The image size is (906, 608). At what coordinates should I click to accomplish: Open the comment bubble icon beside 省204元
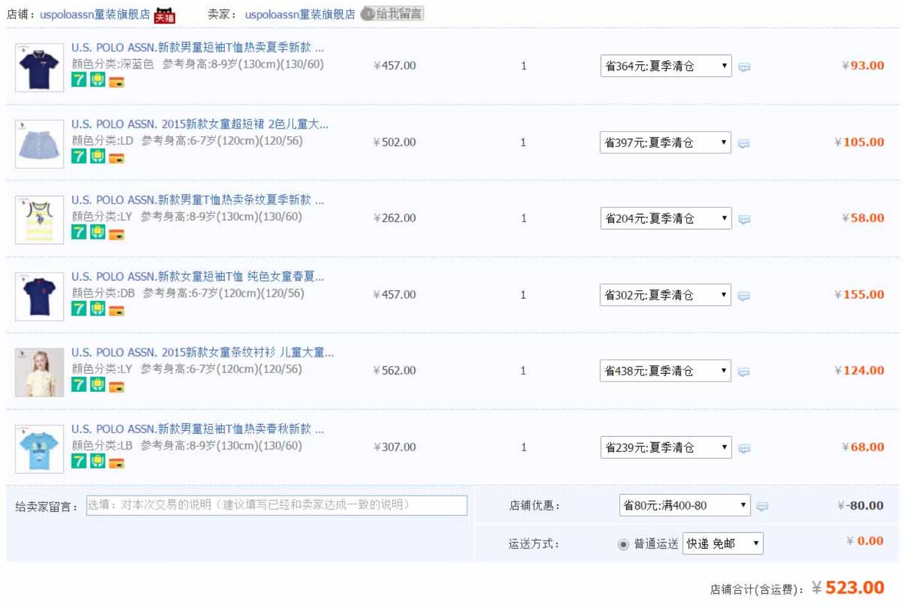coord(744,219)
